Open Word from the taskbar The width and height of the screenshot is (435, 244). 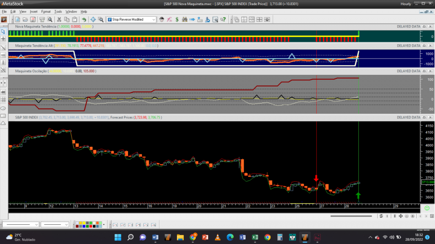pyautogui.click(x=155, y=237)
